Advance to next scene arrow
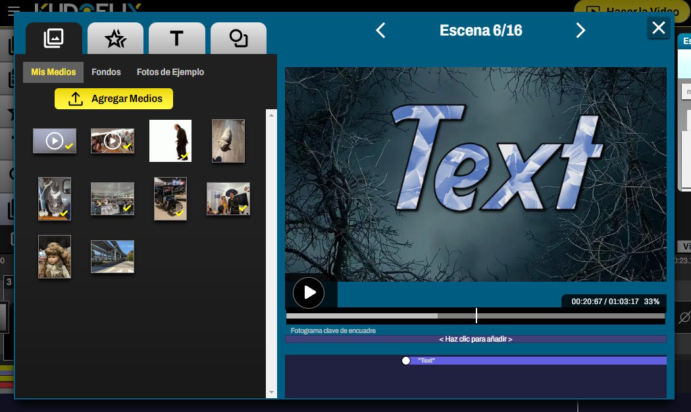 (x=580, y=30)
